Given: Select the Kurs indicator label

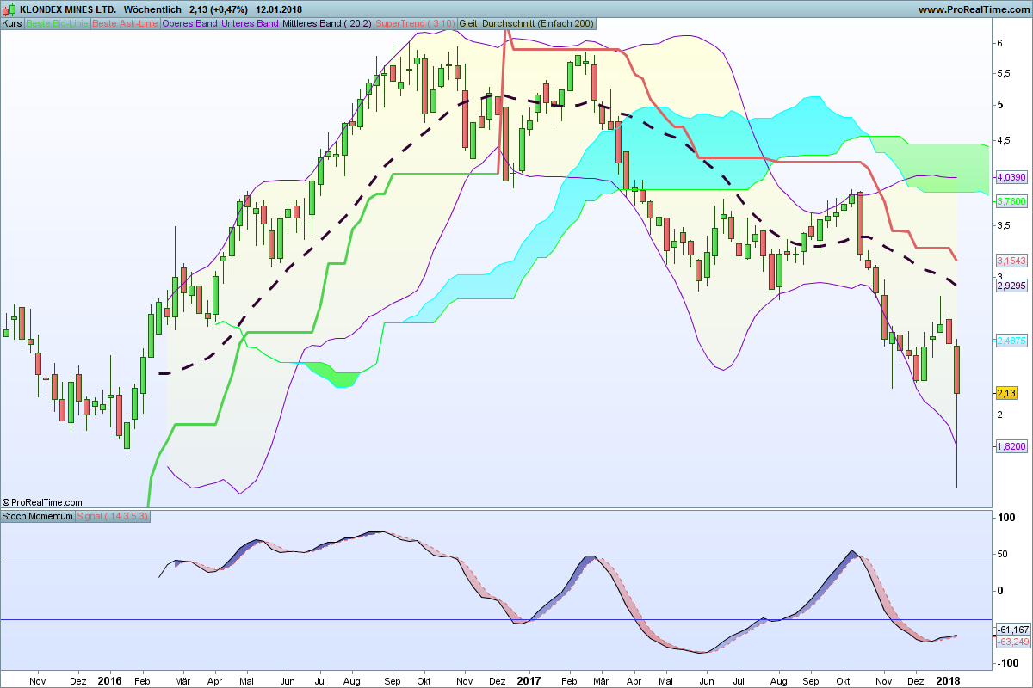Looking at the screenshot, I should [13, 23].
